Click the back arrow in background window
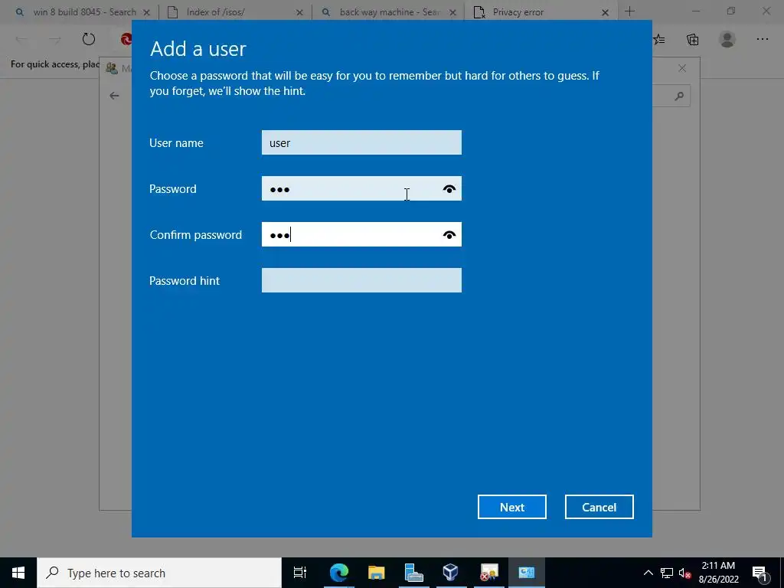784x588 pixels. [115, 96]
